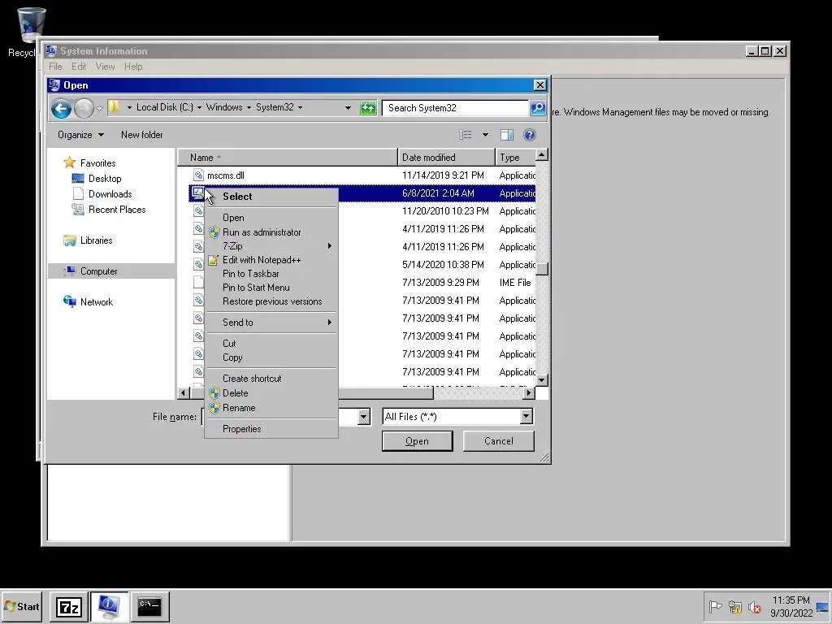
Task: Expand the System32 breadcrumb arrow
Action: tap(301, 108)
